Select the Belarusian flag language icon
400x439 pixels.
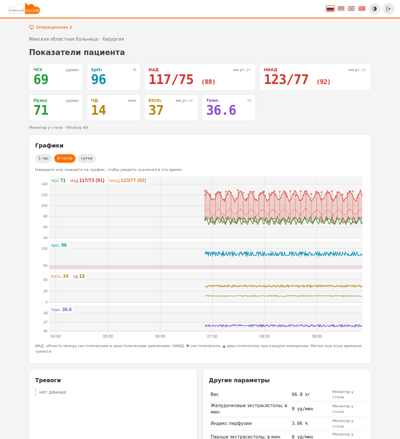click(x=341, y=9)
